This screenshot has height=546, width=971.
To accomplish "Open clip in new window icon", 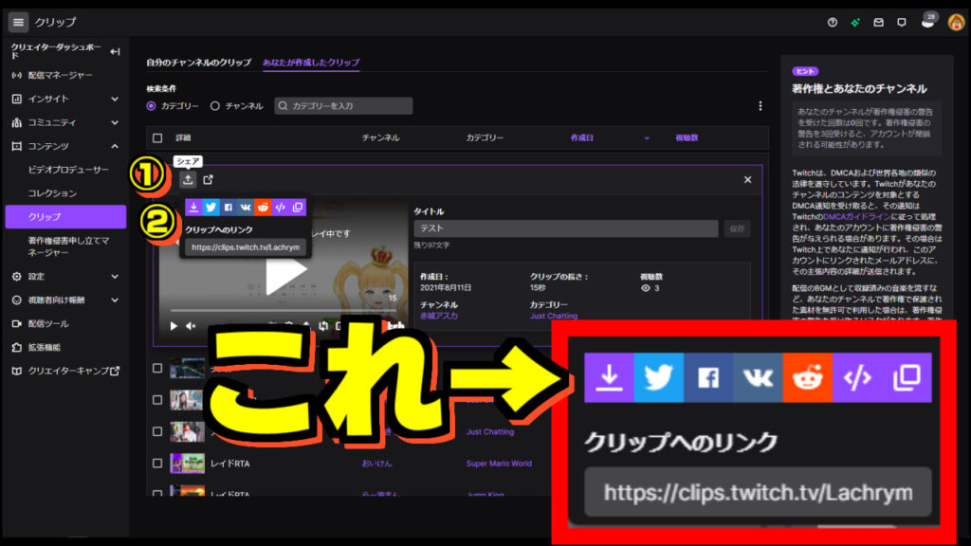I will pos(208,179).
